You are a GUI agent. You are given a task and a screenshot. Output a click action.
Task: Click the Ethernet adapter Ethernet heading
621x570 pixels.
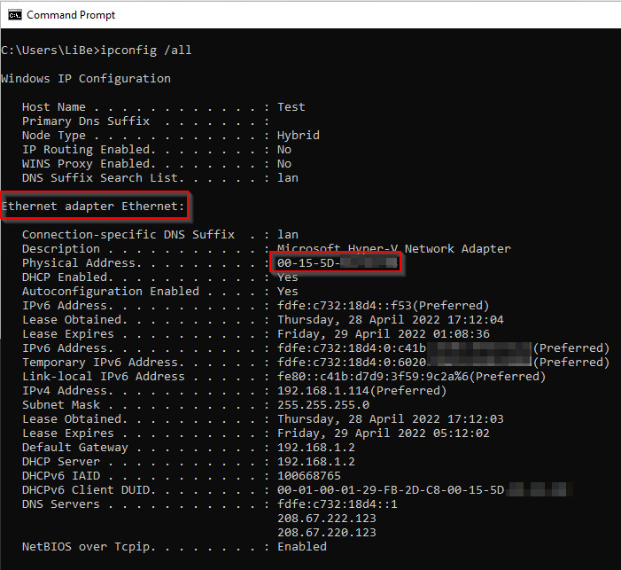tap(94, 207)
